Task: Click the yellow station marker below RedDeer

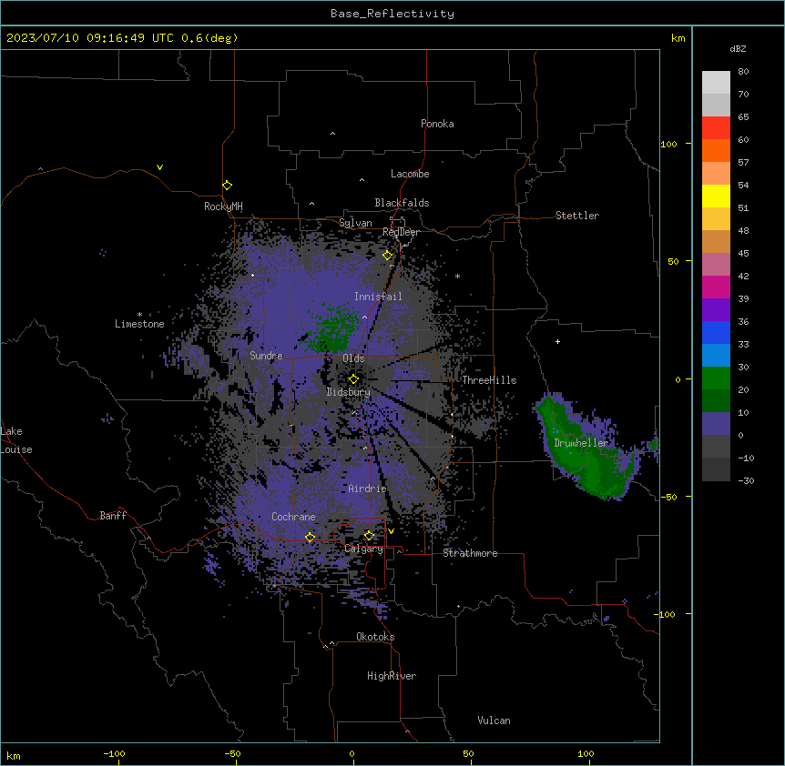Action: click(387, 255)
